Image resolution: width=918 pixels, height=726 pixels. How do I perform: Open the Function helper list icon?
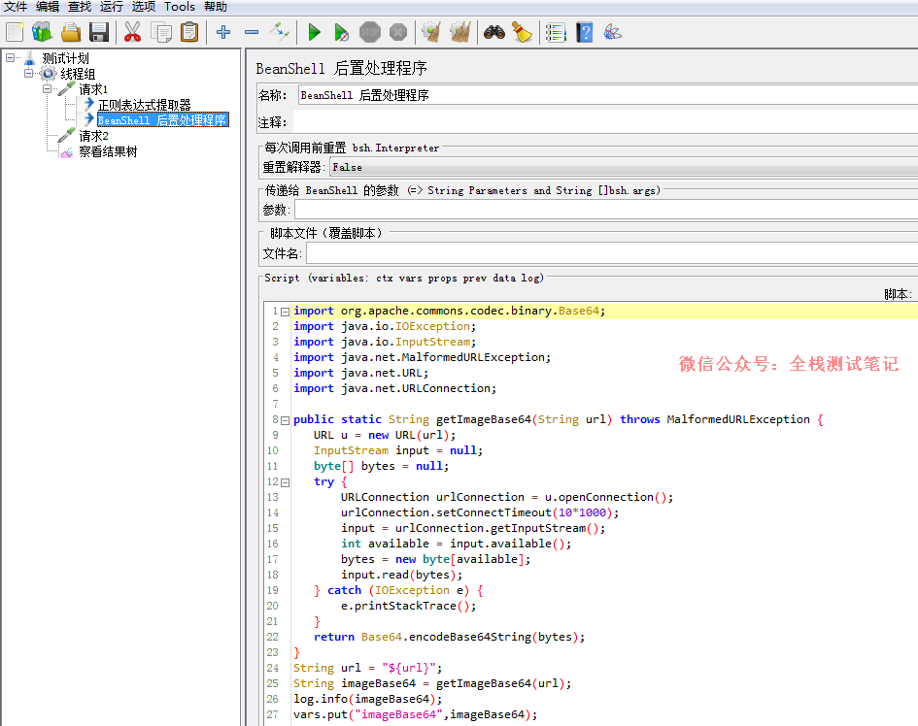[x=556, y=32]
